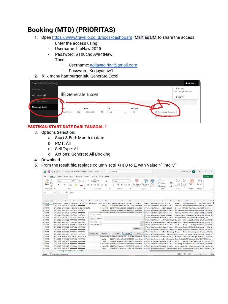Select the booking-list-20250501-20250509 sheet tab
This screenshot has height=304, width=228.
(71, 251)
